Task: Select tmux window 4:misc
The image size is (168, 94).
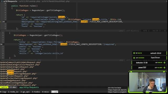Action: click(45, 92)
